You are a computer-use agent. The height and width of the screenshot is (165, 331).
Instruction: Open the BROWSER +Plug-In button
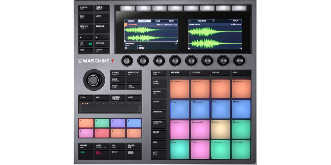[x=86, y=29]
